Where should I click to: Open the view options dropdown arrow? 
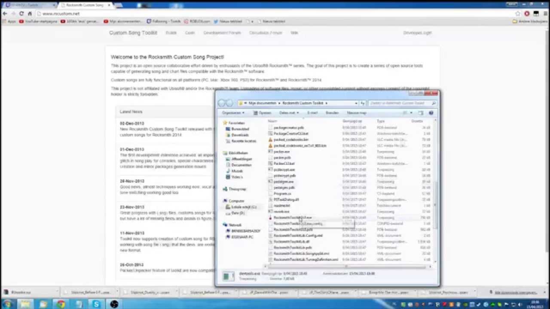pyautogui.click(x=412, y=113)
